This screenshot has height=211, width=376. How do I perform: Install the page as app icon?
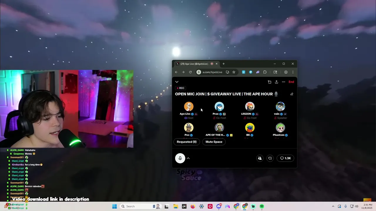point(228,72)
